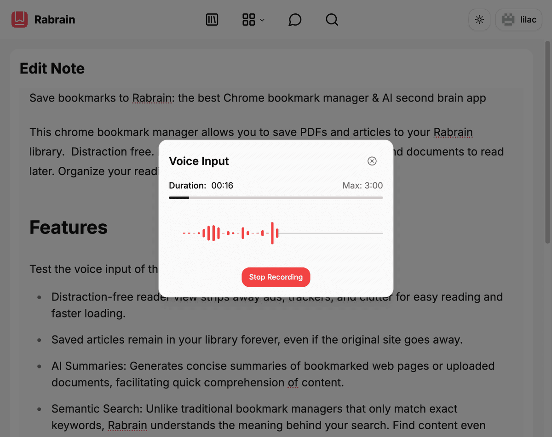Click the search icon

coord(332,20)
